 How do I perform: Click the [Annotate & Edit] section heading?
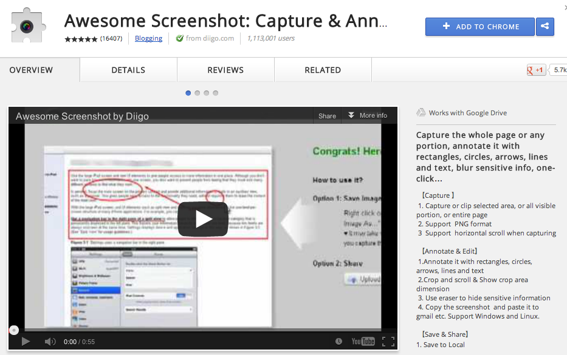pos(450,251)
